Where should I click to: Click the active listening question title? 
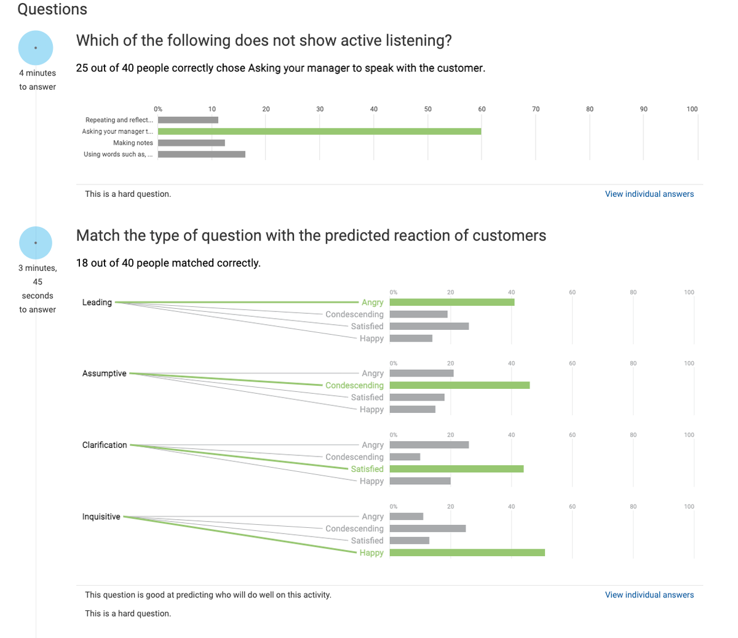point(263,40)
